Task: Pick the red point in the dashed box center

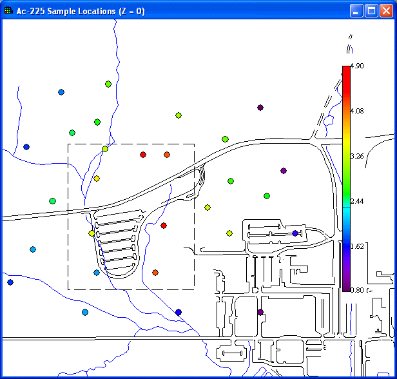Action: point(164,226)
